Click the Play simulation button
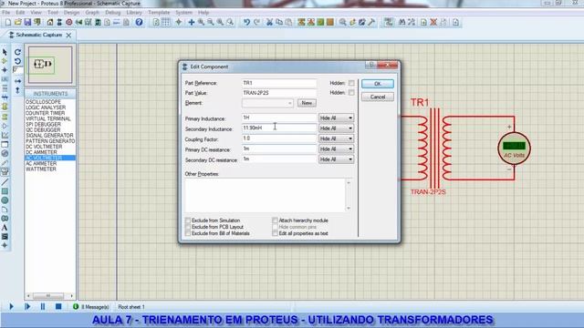The image size is (584, 328). (x=11, y=306)
